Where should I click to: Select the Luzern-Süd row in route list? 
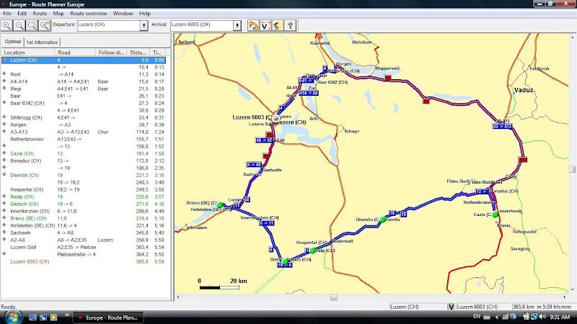(84, 247)
